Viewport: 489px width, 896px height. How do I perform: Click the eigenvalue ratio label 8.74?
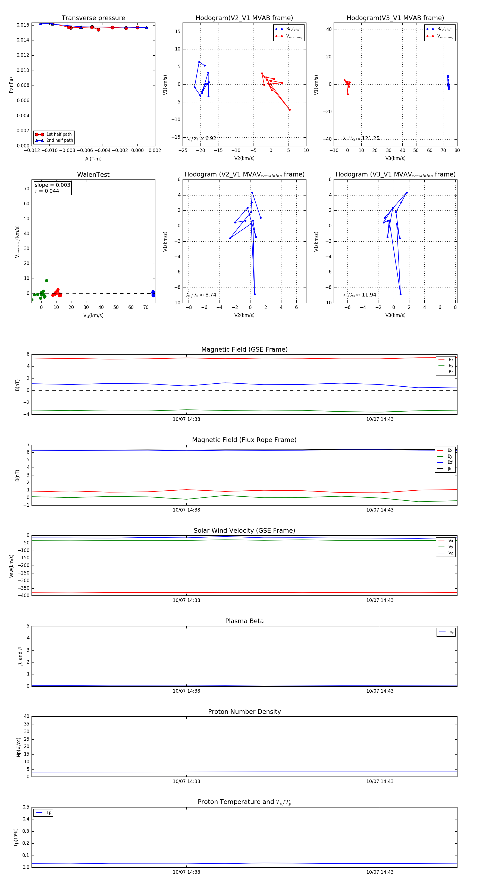(x=201, y=295)
